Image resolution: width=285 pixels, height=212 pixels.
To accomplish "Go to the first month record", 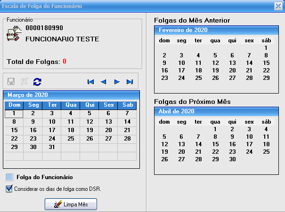I will click(x=91, y=82).
